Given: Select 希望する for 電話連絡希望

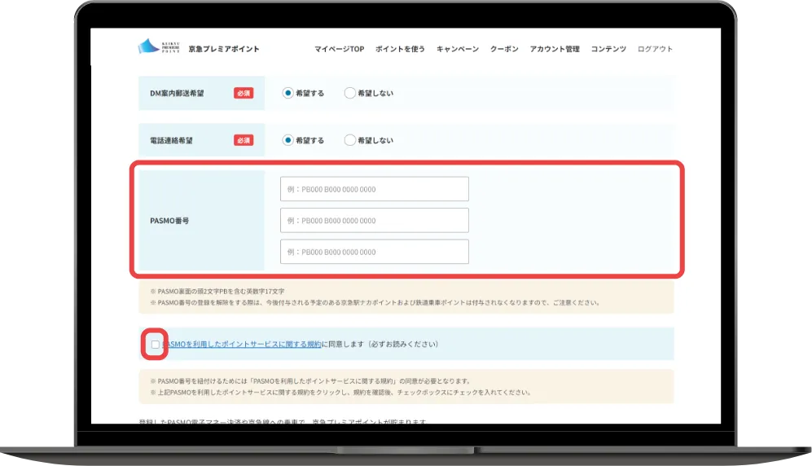Looking at the screenshot, I should (288, 140).
